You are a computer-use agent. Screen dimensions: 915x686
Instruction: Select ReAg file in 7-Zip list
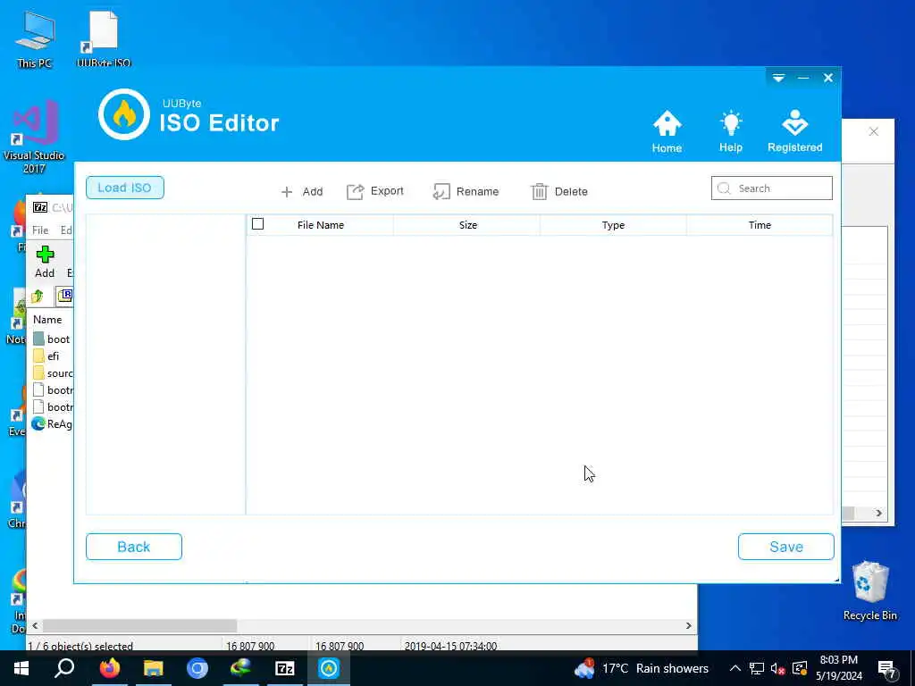tap(52, 424)
